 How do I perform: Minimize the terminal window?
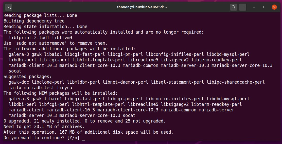[x=254, y=7]
